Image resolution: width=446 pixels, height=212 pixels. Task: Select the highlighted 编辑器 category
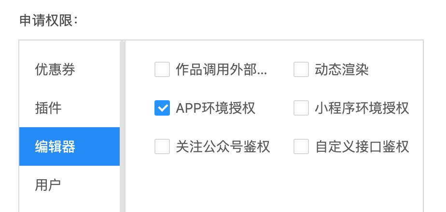pyautogui.click(x=70, y=146)
